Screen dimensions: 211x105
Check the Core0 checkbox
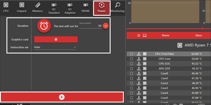[x=131, y=73]
